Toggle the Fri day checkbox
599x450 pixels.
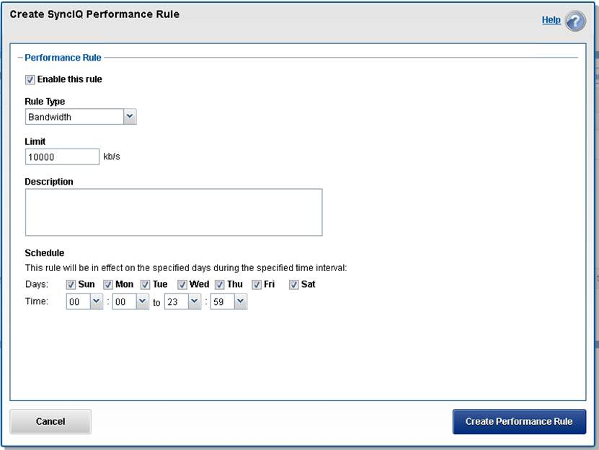coord(257,285)
